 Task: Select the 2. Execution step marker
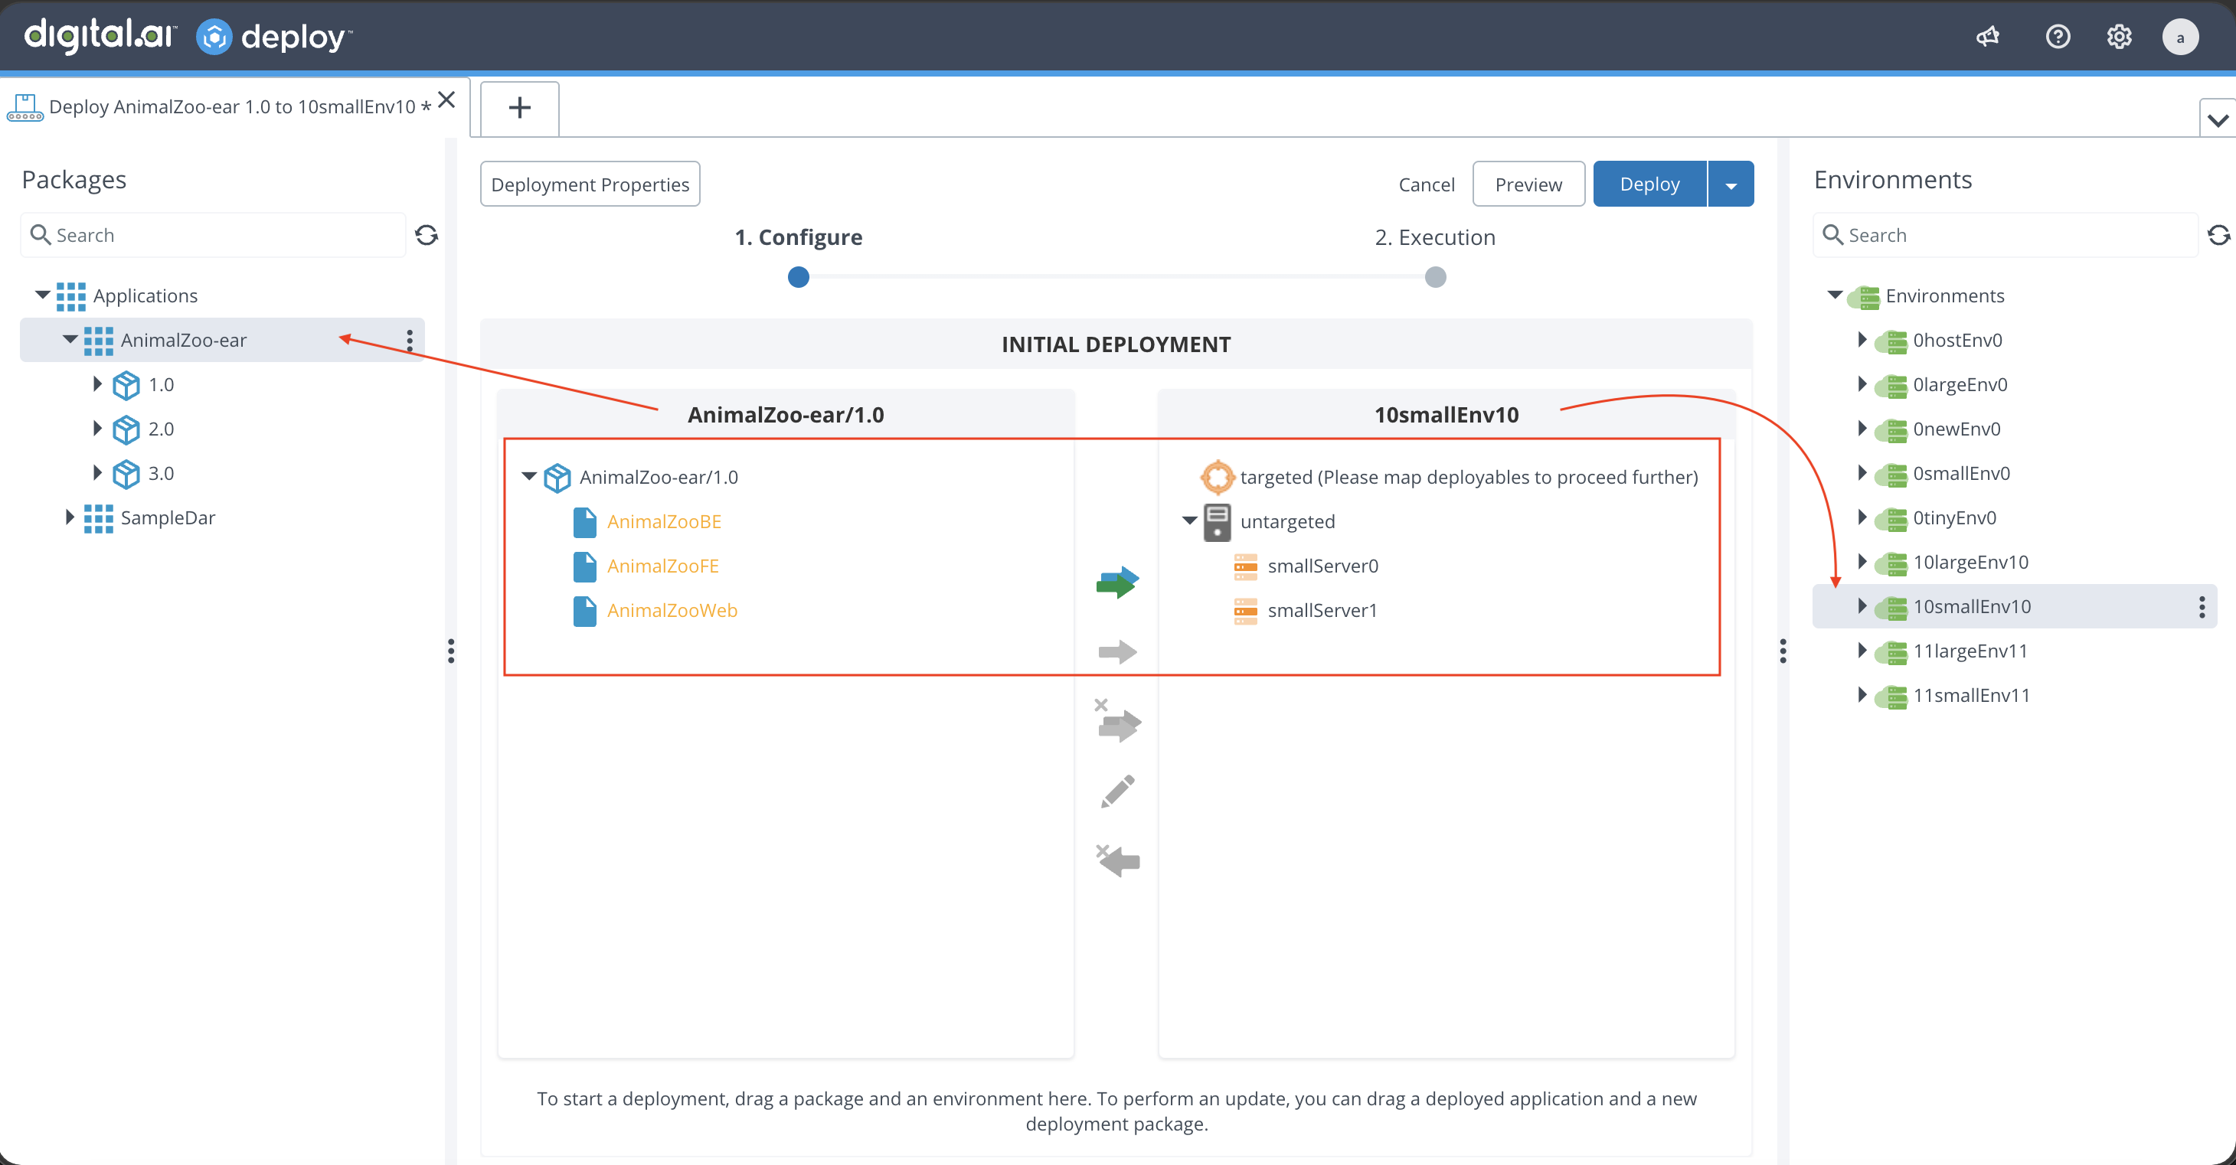click(1436, 277)
